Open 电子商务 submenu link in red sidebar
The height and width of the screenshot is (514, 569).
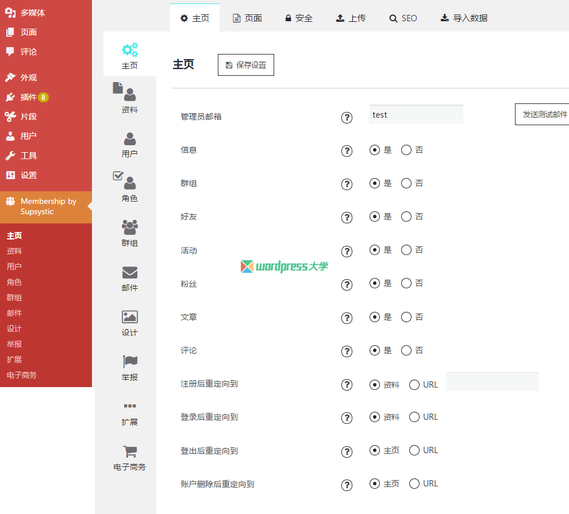coord(22,375)
